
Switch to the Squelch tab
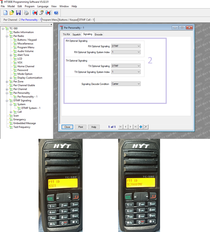click(x=76, y=35)
